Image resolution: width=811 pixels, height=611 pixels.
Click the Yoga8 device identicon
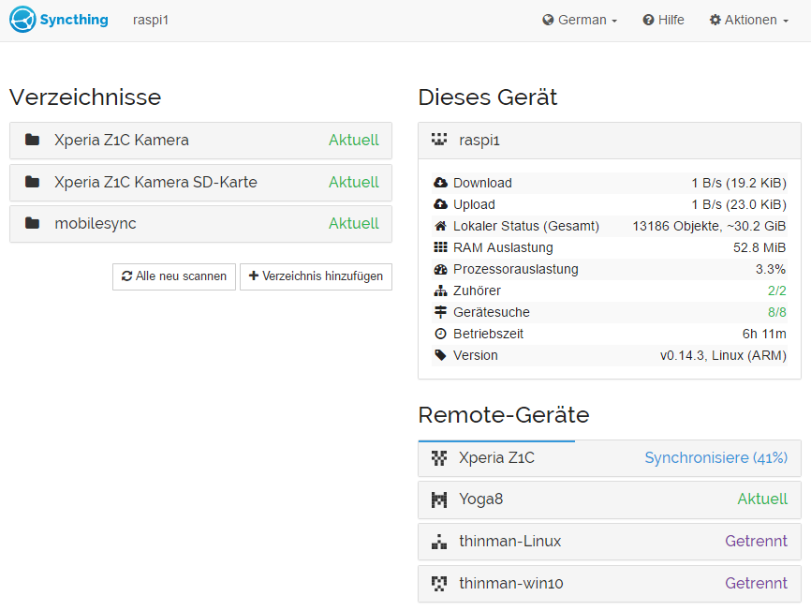(x=438, y=499)
